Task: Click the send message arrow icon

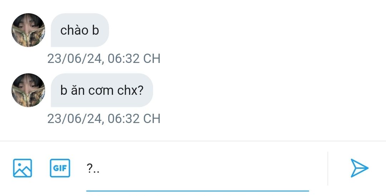Action: (359, 168)
